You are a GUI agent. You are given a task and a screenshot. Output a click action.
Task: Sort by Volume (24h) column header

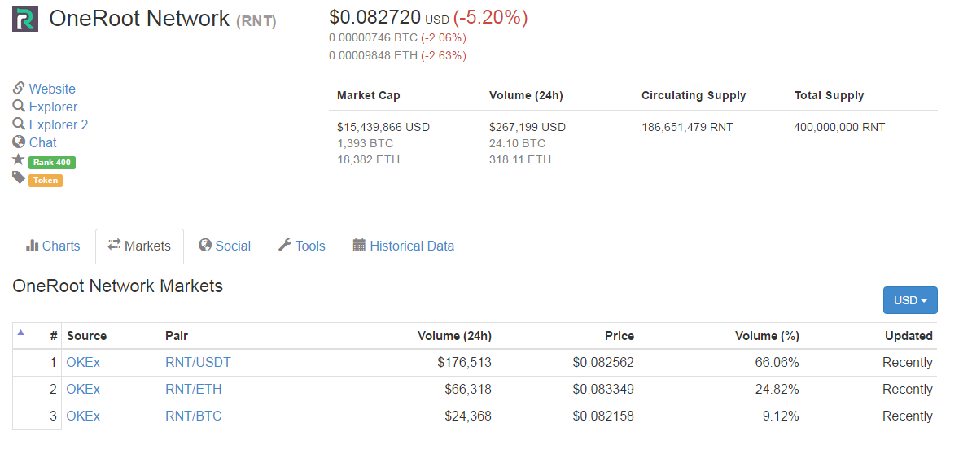tap(454, 335)
